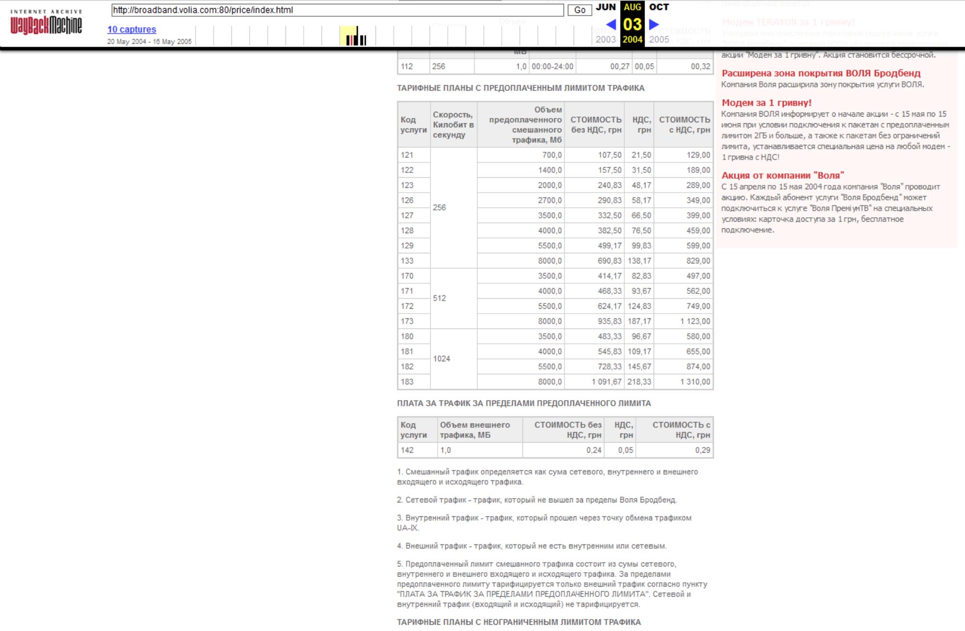Open 'Акция от компании "Воля"' headline
The height and width of the screenshot is (631, 965).
pos(782,175)
